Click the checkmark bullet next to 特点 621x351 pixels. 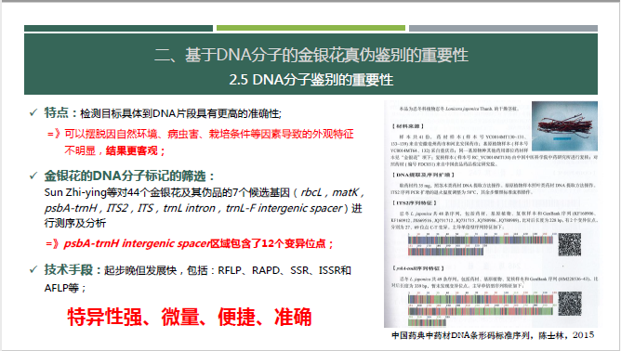click(33, 112)
